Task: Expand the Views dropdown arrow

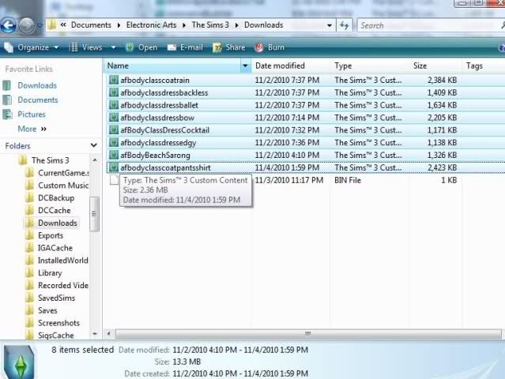Action: [x=113, y=47]
